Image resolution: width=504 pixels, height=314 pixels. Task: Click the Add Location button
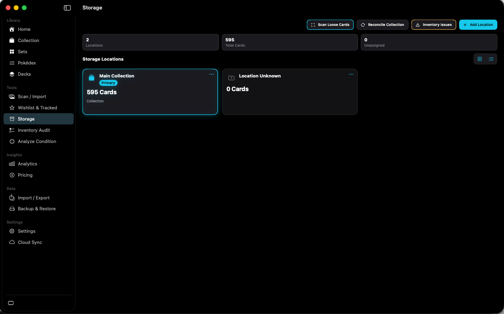point(478,25)
